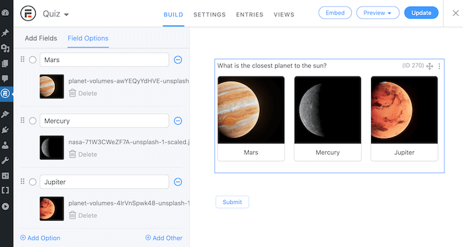Open the Pages sidebar icon
Screen dimensions: 463x247
[5, 63]
